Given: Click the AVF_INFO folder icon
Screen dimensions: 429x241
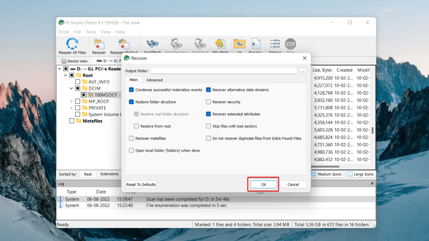Looking at the screenshot, I should click(x=85, y=82).
